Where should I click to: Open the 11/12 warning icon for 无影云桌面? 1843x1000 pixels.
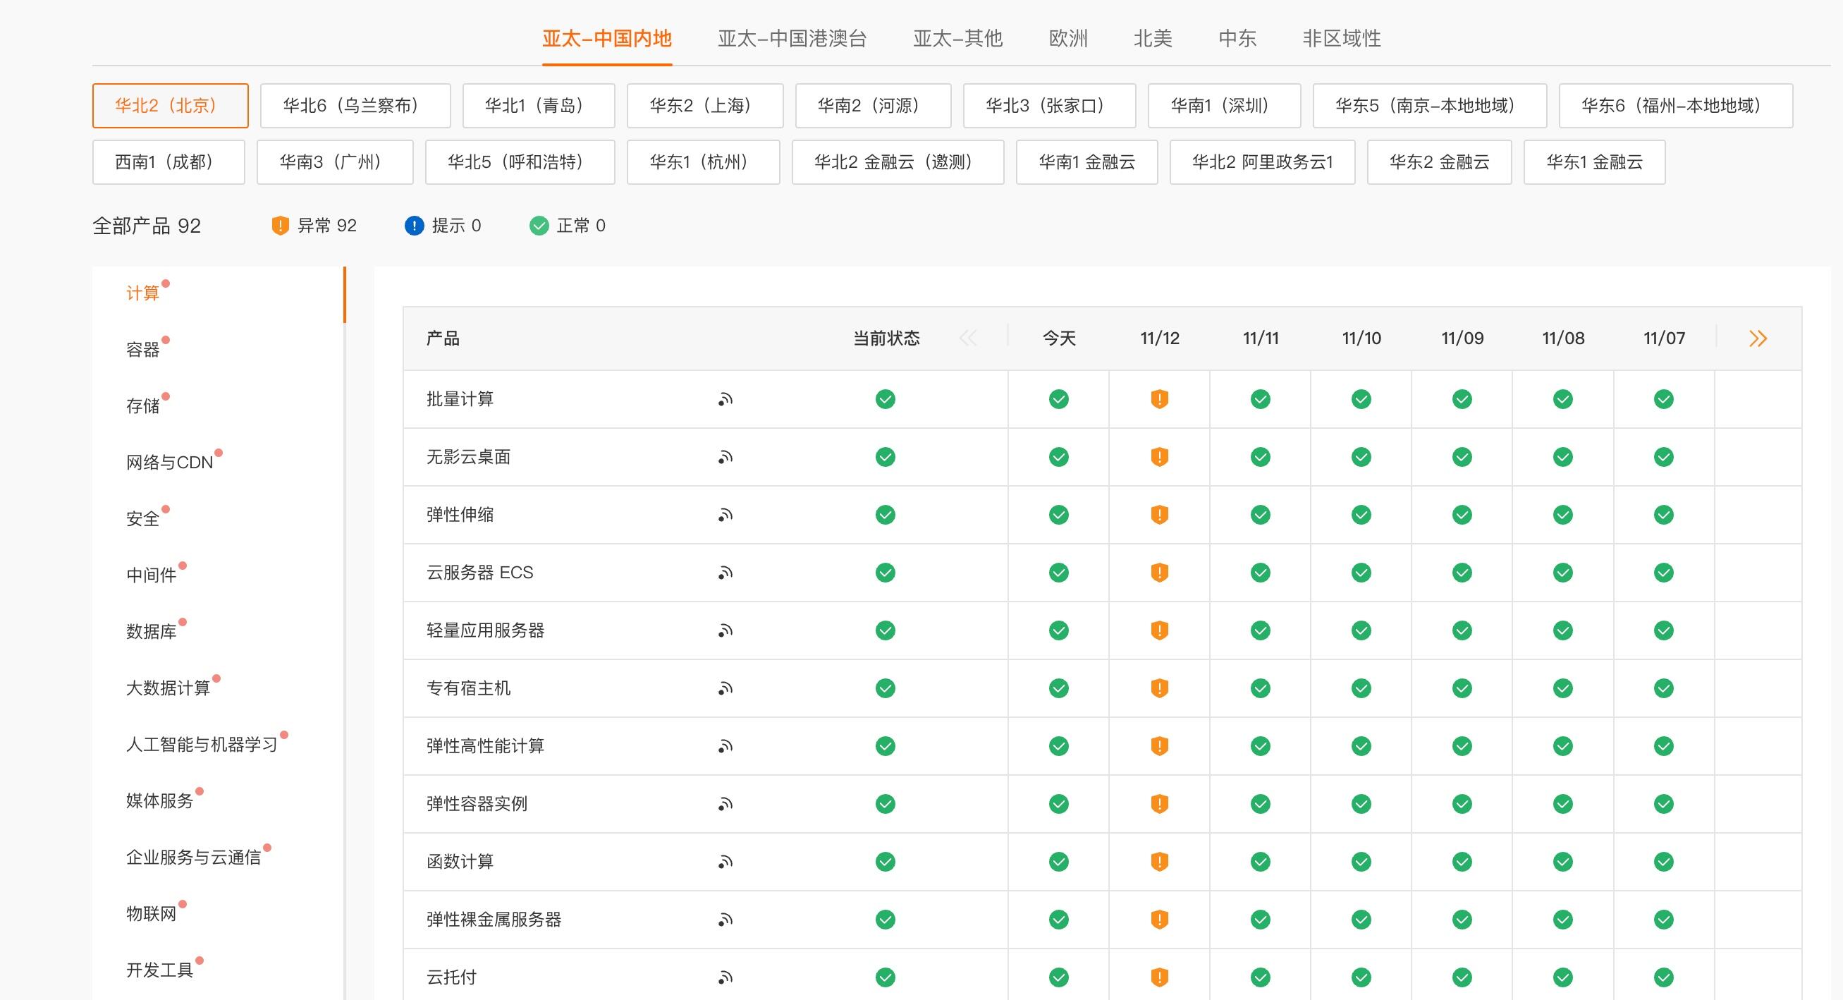click(x=1160, y=457)
